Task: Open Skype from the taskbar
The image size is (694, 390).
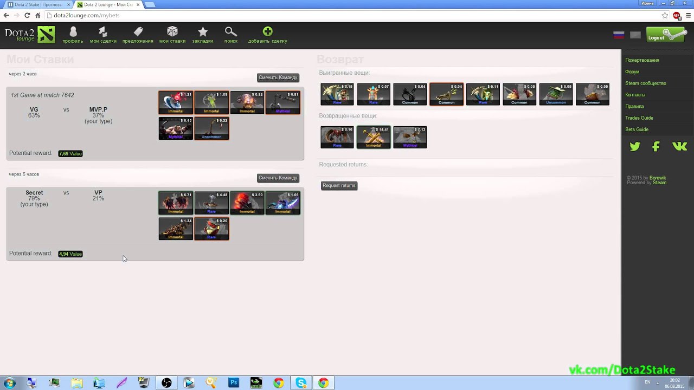Action: point(301,383)
